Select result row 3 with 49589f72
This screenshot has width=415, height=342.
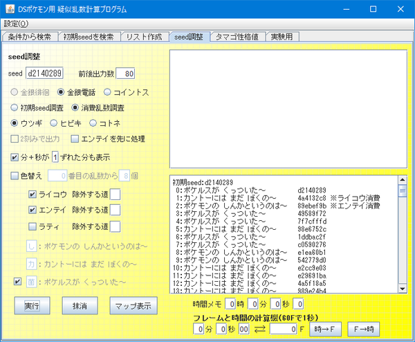[x=250, y=213]
